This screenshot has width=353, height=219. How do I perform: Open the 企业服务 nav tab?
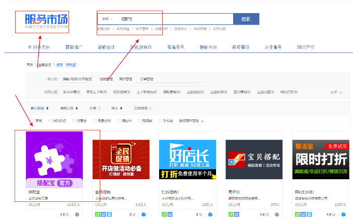tap(273, 47)
